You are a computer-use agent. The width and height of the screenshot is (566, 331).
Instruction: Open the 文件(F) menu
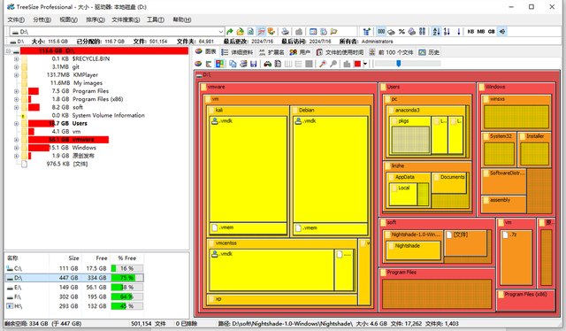tap(16, 19)
